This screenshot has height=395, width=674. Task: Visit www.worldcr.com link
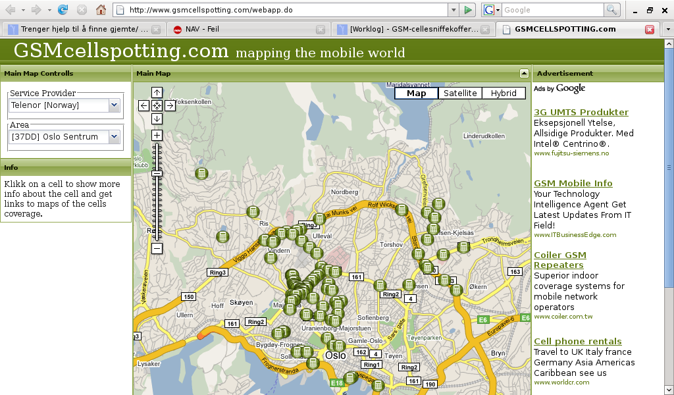pyautogui.click(x=561, y=382)
